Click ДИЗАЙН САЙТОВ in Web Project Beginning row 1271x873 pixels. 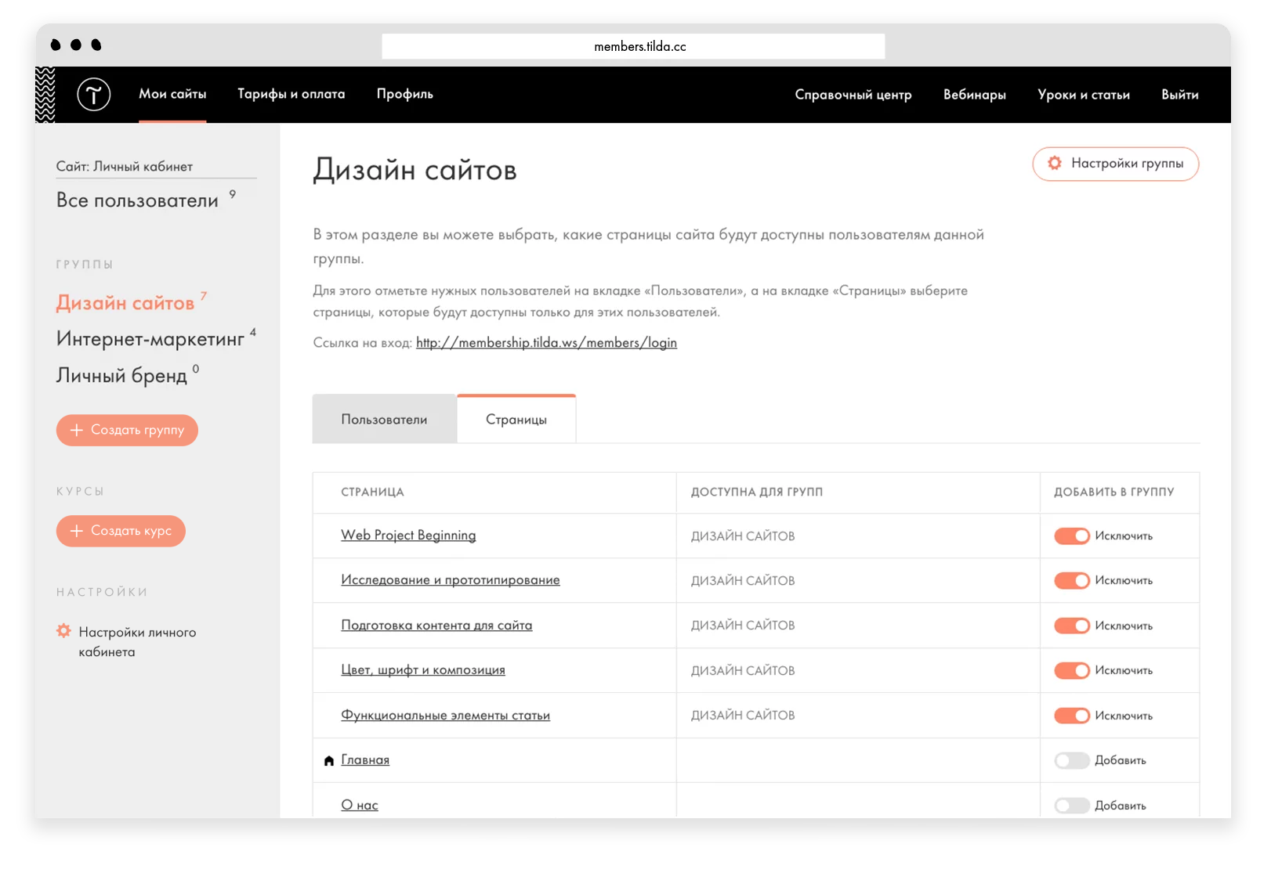[743, 536]
